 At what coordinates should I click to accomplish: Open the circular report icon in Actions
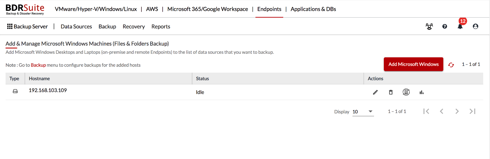pyautogui.click(x=406, y=92)
